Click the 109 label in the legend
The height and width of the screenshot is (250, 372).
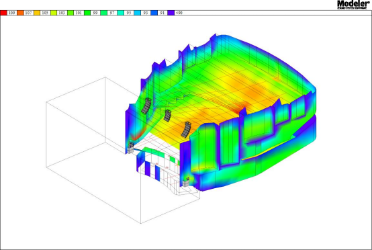click(12, 13)
